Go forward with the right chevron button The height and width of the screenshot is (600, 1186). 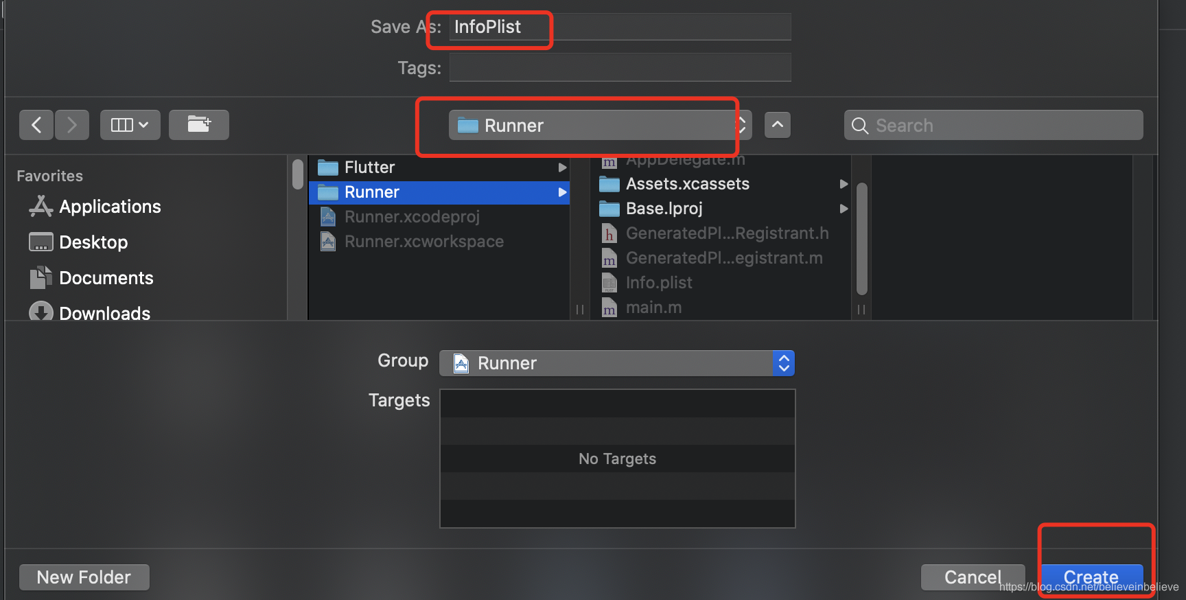click(72, 125)
